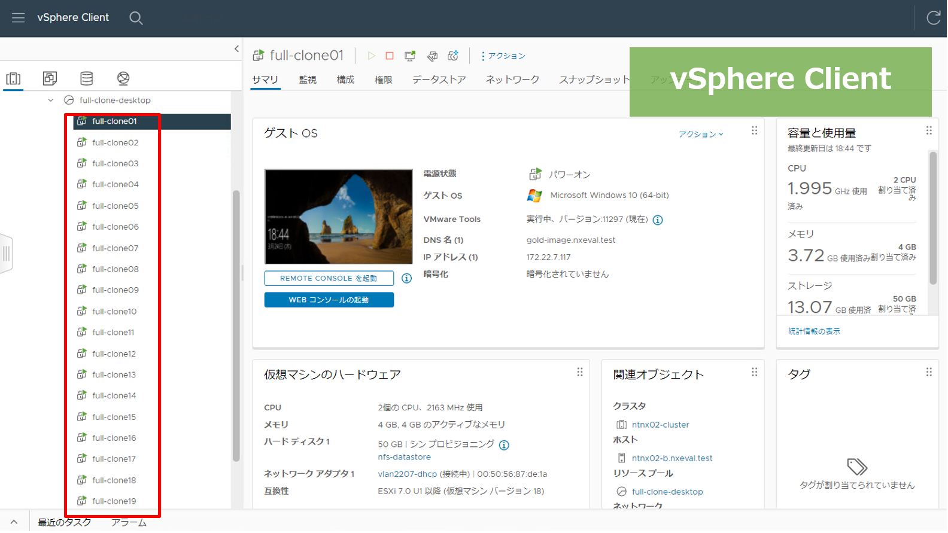Select VM full-clone12
Viewport: 948px width, 533px height.
115,355
